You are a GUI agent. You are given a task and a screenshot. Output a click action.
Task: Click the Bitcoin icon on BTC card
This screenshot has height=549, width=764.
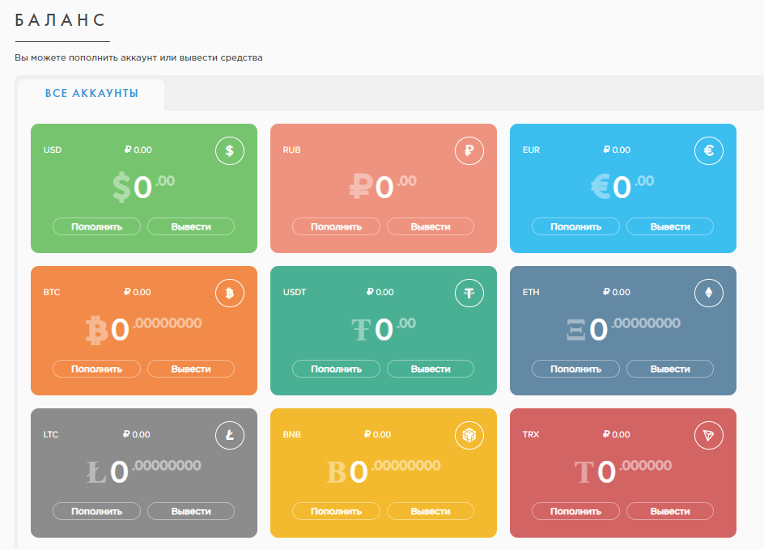click(230, 293)
